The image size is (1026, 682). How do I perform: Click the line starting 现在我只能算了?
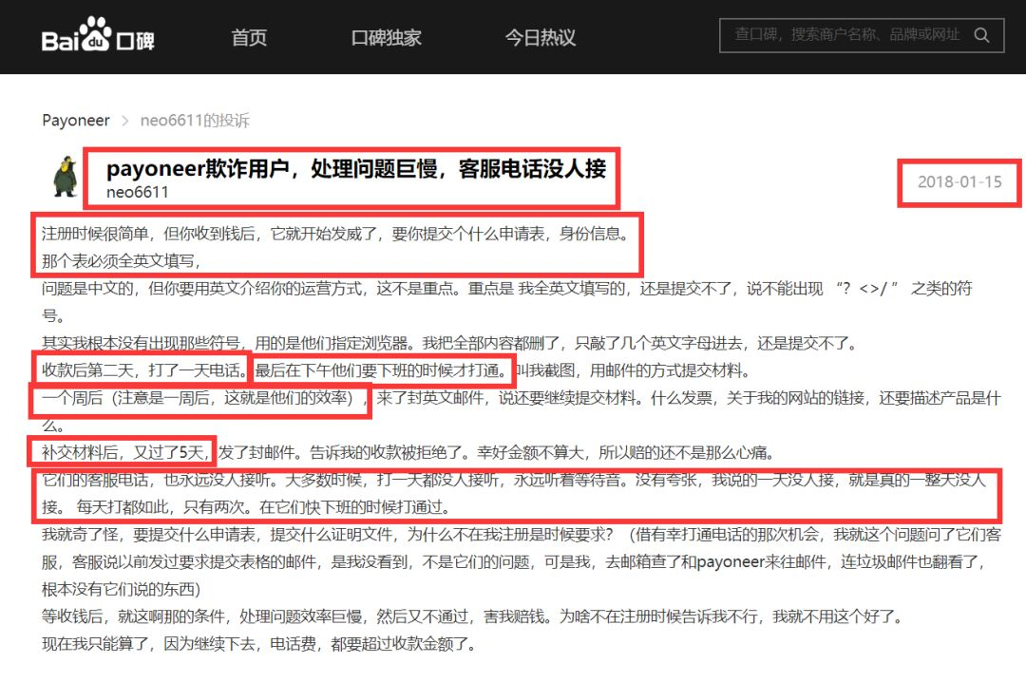point(259,643)
